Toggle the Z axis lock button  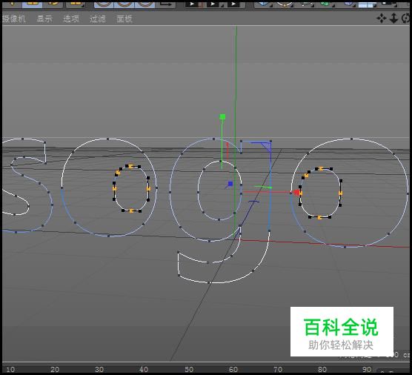144,4
